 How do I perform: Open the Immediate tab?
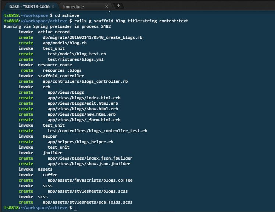point(74,7)
